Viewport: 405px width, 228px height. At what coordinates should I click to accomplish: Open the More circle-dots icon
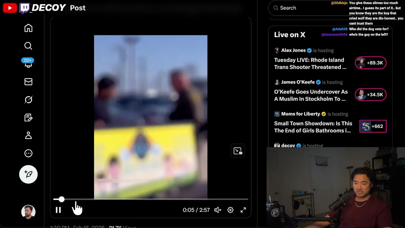click(x=28, y=153)
